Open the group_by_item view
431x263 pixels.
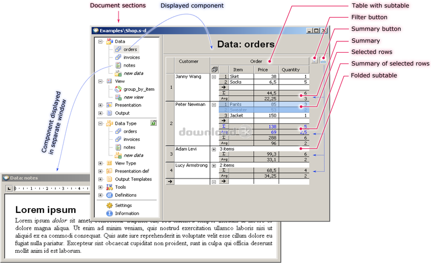(135, 89)
